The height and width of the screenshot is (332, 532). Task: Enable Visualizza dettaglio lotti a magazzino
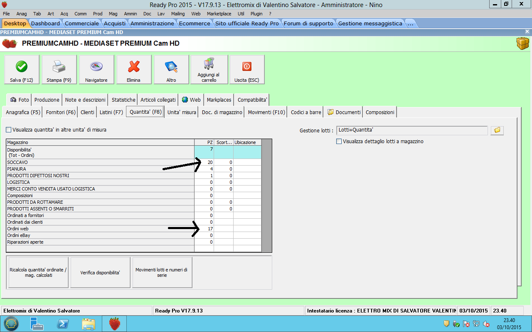(x=339, y=142)
